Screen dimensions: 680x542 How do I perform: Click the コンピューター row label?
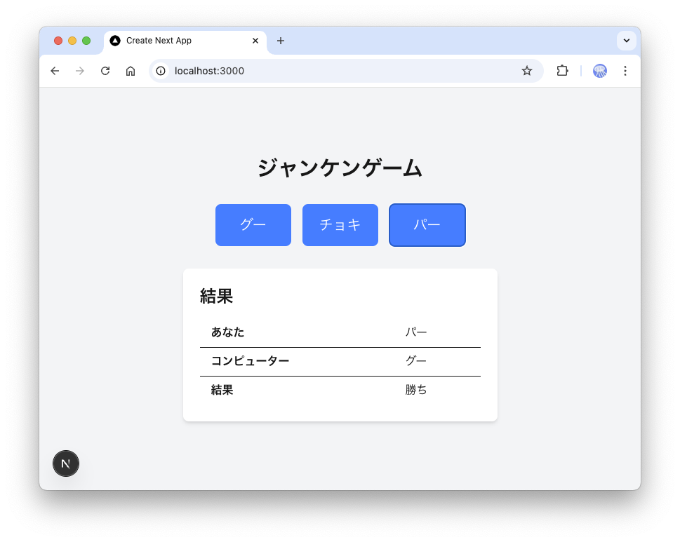click(251, 361)
